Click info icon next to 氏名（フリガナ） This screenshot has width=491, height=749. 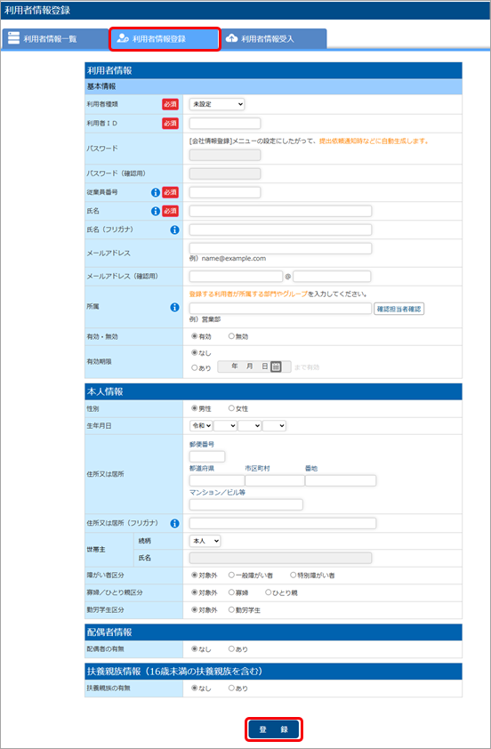pyautogui.click(x=175, y=230)
